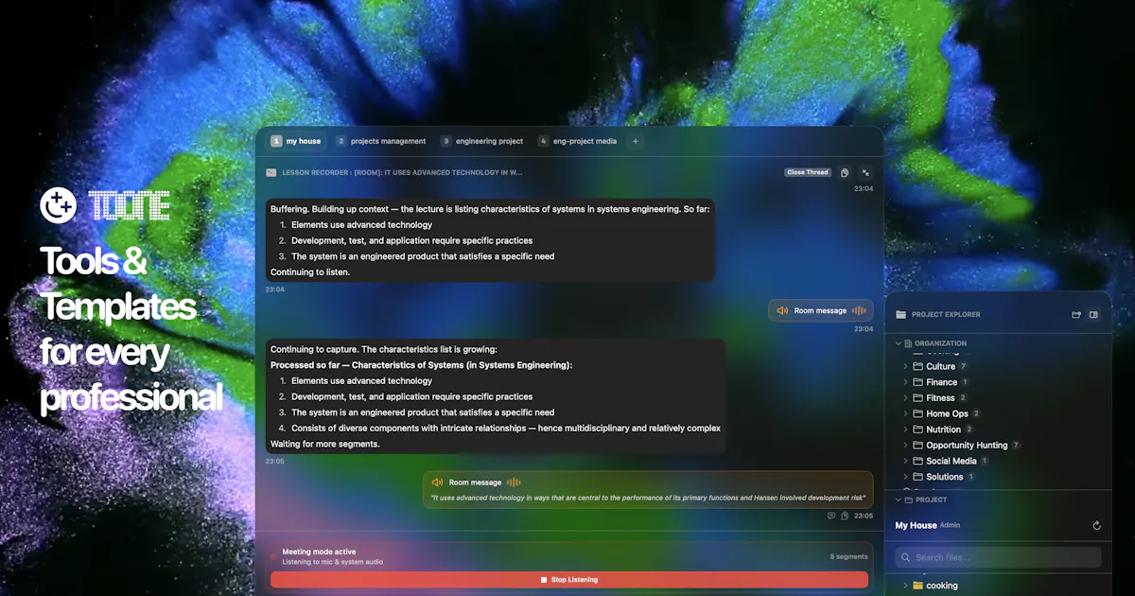Click the search magnifier icon
1135x596 pixels.
905,557
